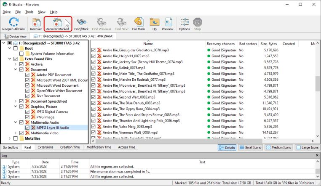Screen dimensions: 321x186
Task: Open the Help menu
Action: coord(53,12)
